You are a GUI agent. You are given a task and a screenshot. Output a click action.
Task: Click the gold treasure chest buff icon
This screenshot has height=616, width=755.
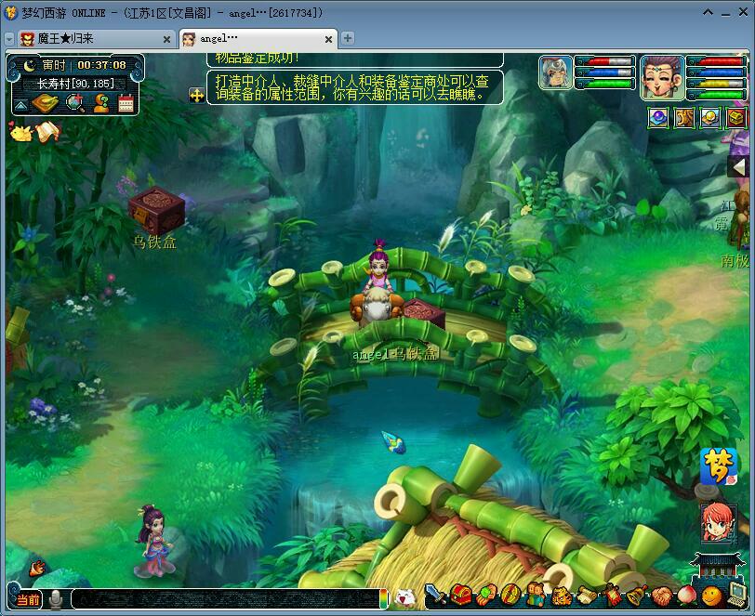tap(736, 118)
